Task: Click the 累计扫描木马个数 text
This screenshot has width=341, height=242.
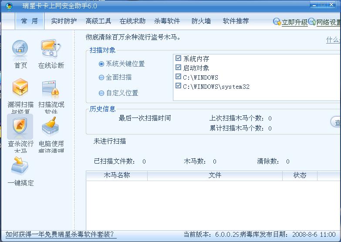Action: (x=240, y=128)
